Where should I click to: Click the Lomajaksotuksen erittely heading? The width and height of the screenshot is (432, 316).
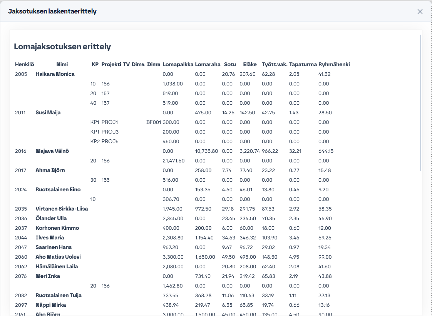pos(62,47)
